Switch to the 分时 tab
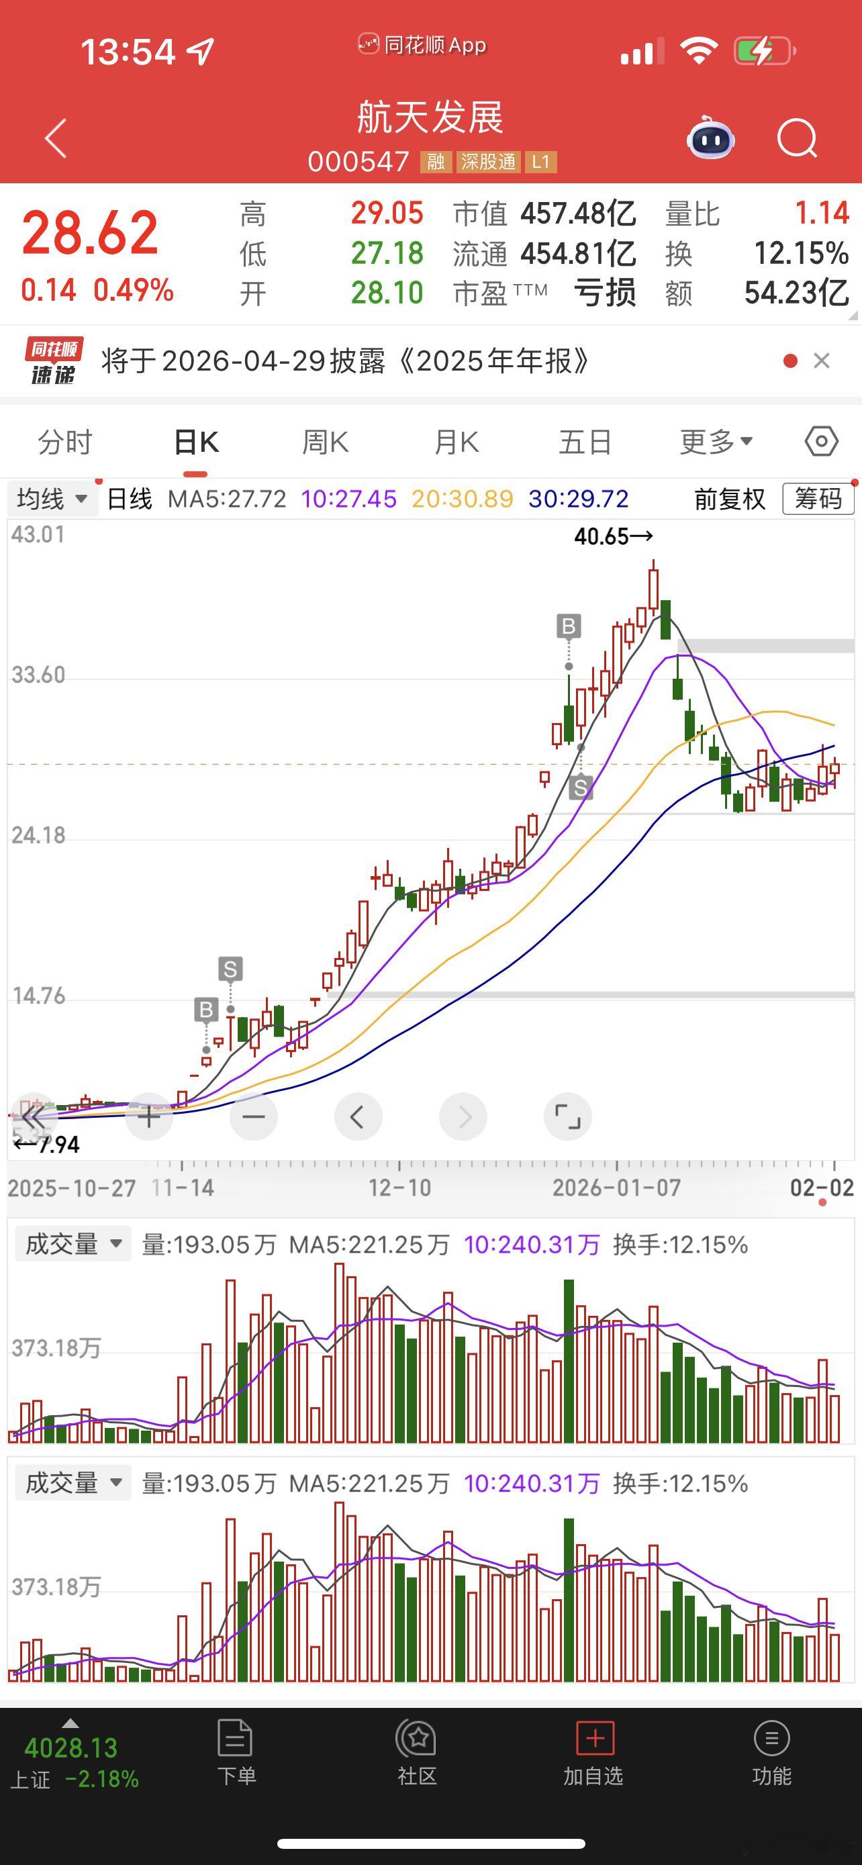 click(65, 442)
